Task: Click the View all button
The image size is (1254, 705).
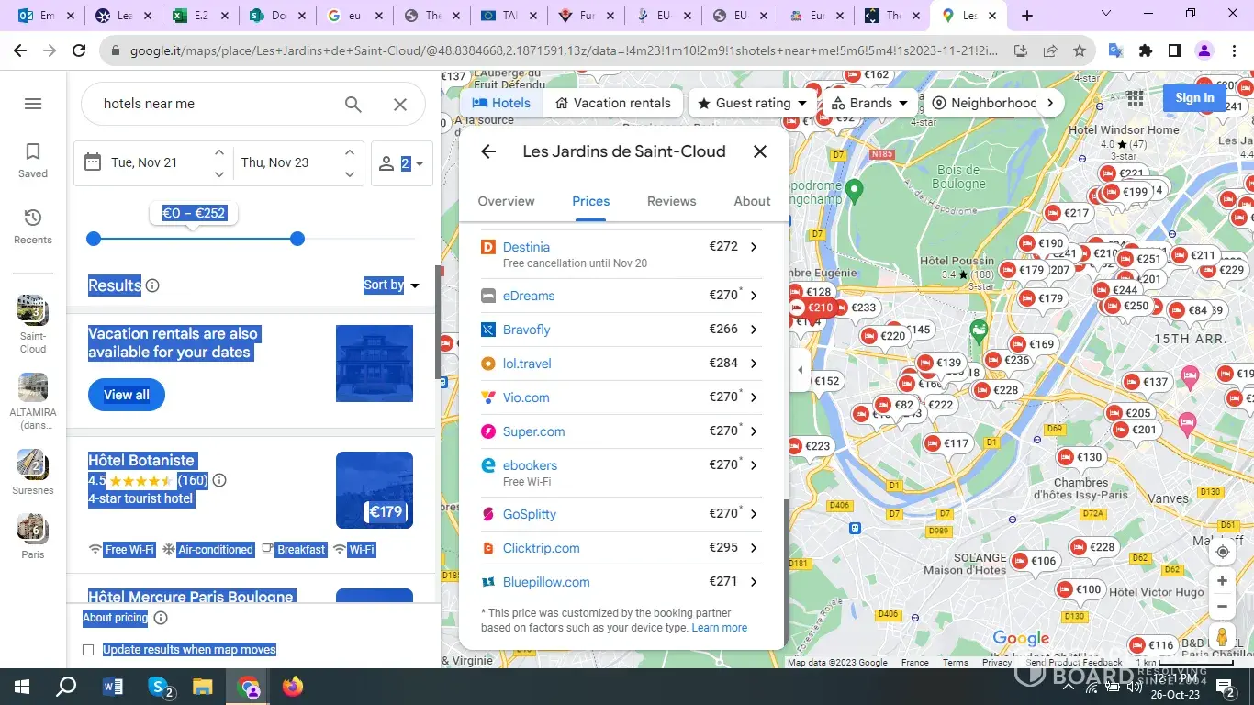Action: (x=127, y=395)
